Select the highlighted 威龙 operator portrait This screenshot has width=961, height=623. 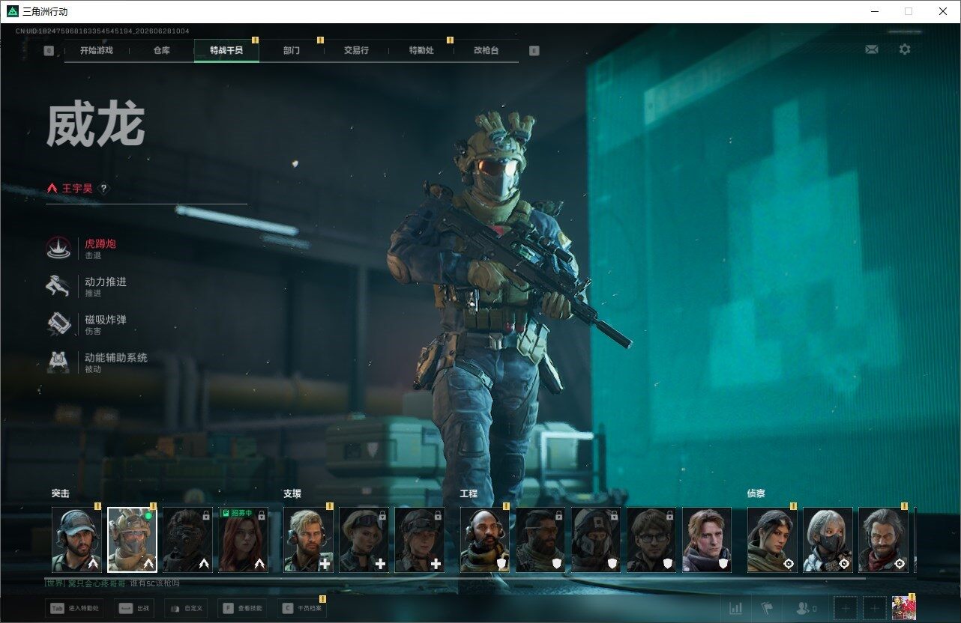[x=132, y=540]
